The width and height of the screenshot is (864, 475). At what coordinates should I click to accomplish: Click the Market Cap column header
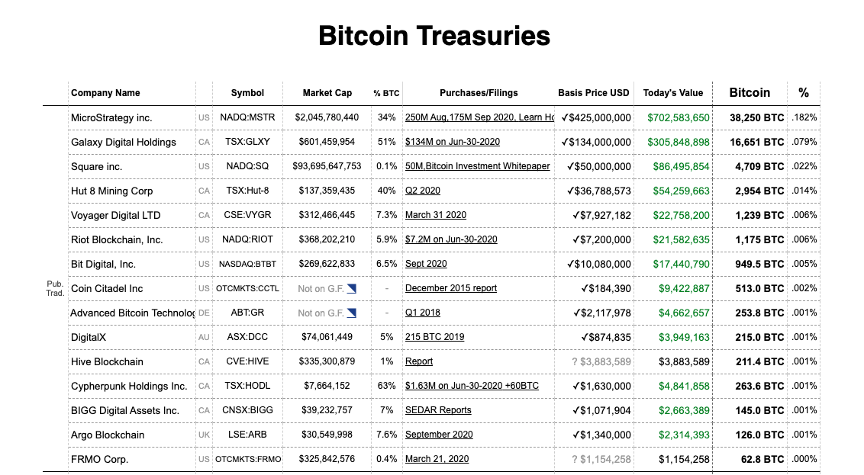pyautogui.click(x=327, y=93)
